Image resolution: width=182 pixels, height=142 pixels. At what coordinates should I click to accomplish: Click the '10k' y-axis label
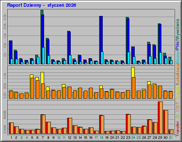[5, 45]
